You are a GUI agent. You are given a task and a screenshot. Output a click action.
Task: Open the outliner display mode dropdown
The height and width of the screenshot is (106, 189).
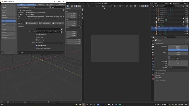coord(158,6)
